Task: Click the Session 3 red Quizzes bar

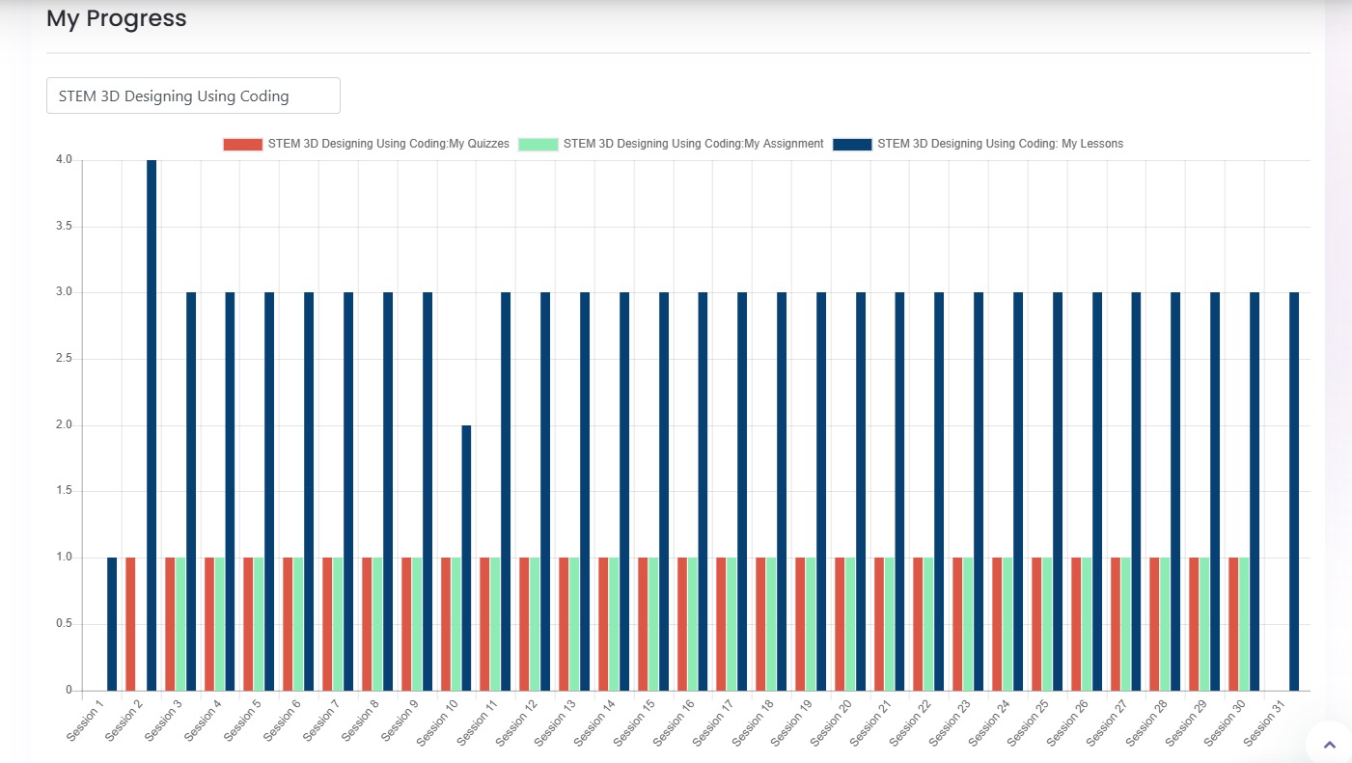Action: point(170,623)
